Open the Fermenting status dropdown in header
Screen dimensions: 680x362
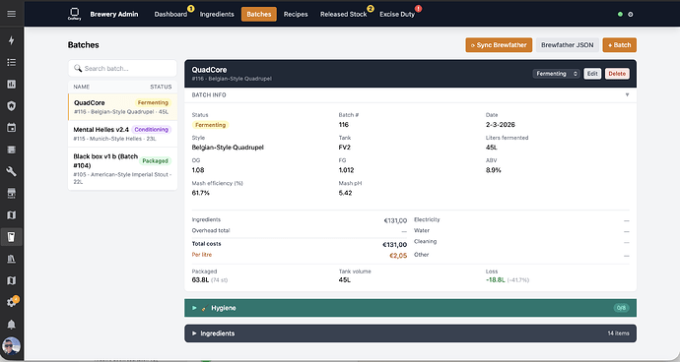pyautogui.click(x=557, y=74)
